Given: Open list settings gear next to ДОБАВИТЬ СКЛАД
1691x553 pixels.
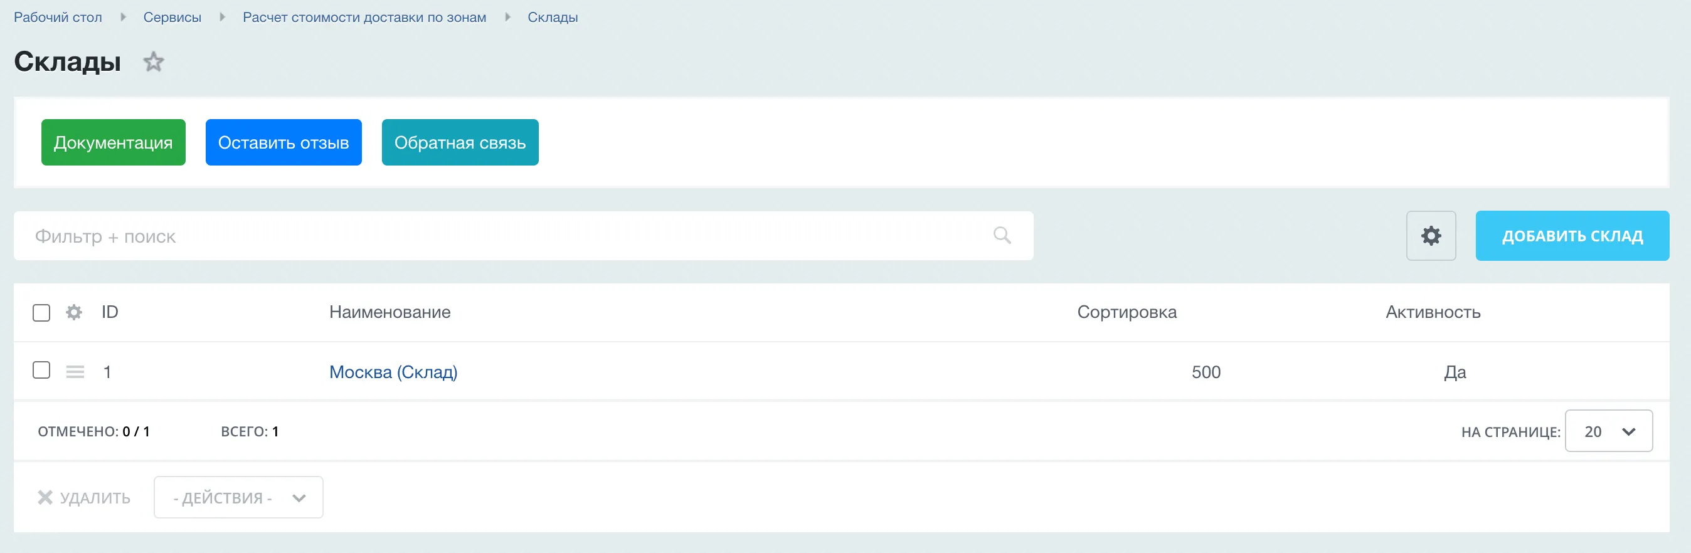Looking at the screenshot, I should tap(1431, 236).
